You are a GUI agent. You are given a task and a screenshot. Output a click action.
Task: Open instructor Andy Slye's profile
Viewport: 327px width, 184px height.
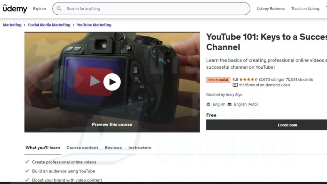(x=234, y=95)
